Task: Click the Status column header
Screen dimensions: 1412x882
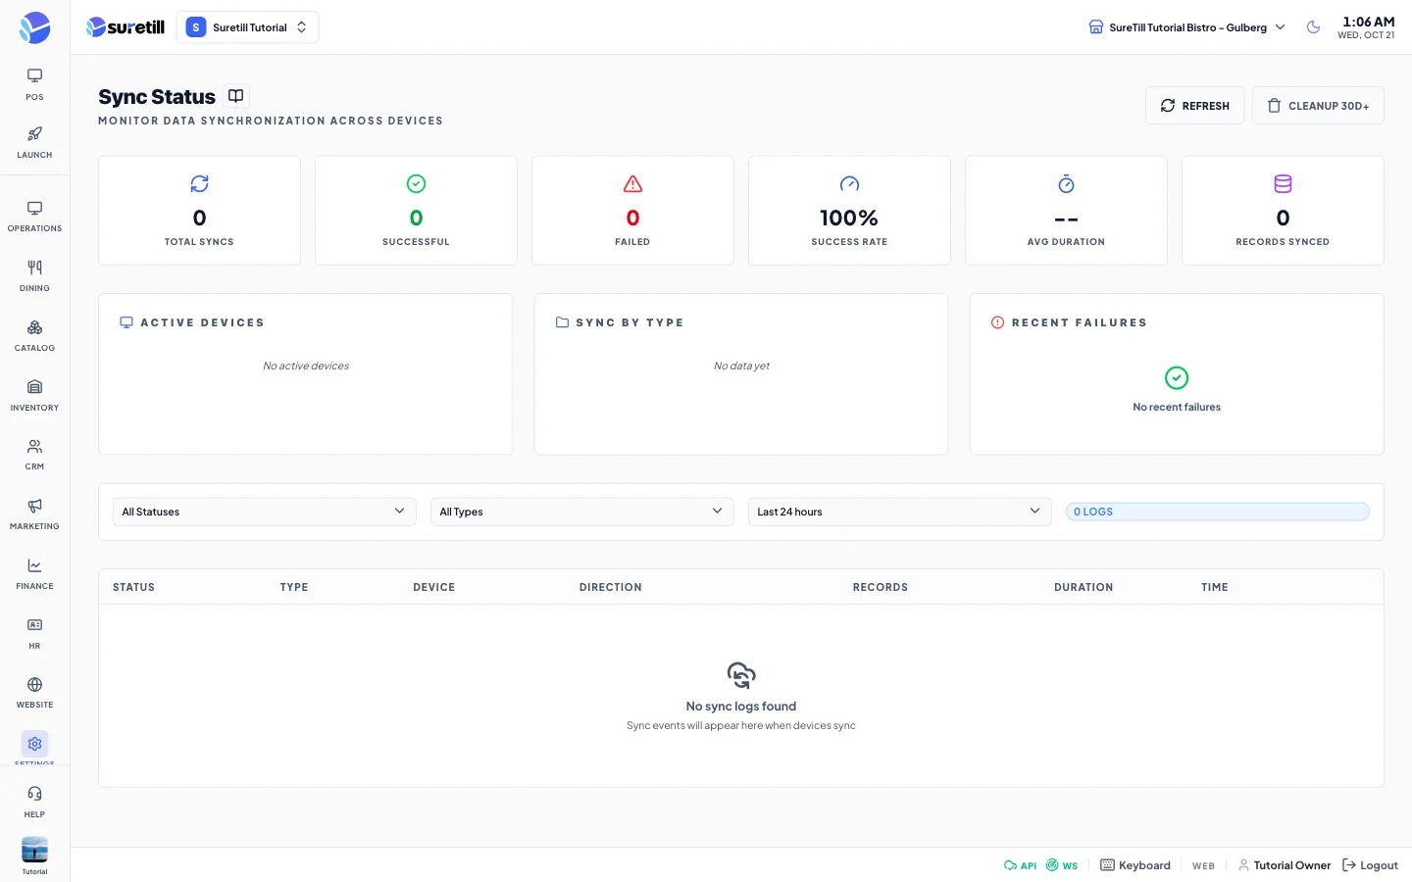Action: tap(134, 587)
